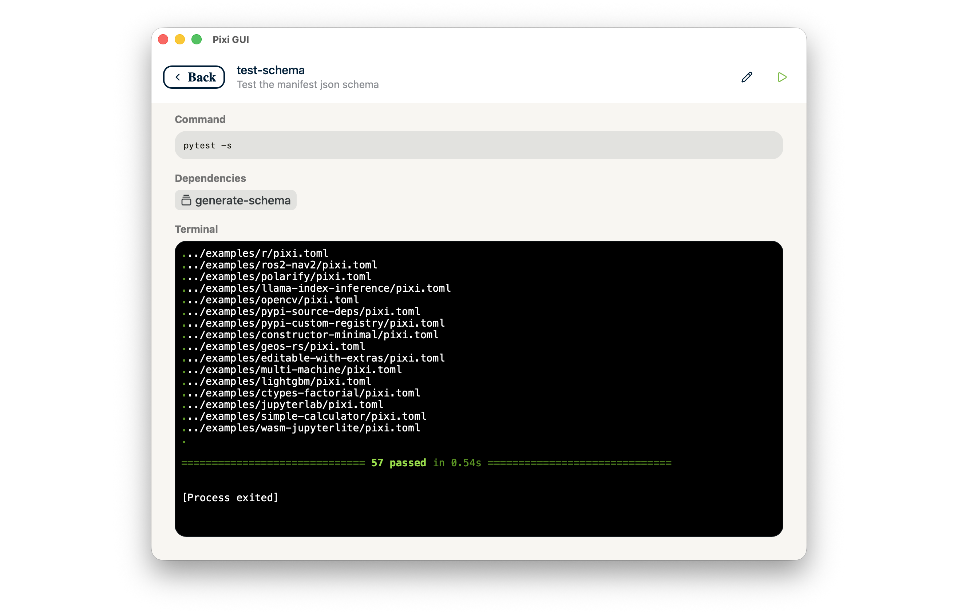This screenshot has width=958, height=614.
Task: Click the Pixi GUI window title
Action: pos(230,40)
